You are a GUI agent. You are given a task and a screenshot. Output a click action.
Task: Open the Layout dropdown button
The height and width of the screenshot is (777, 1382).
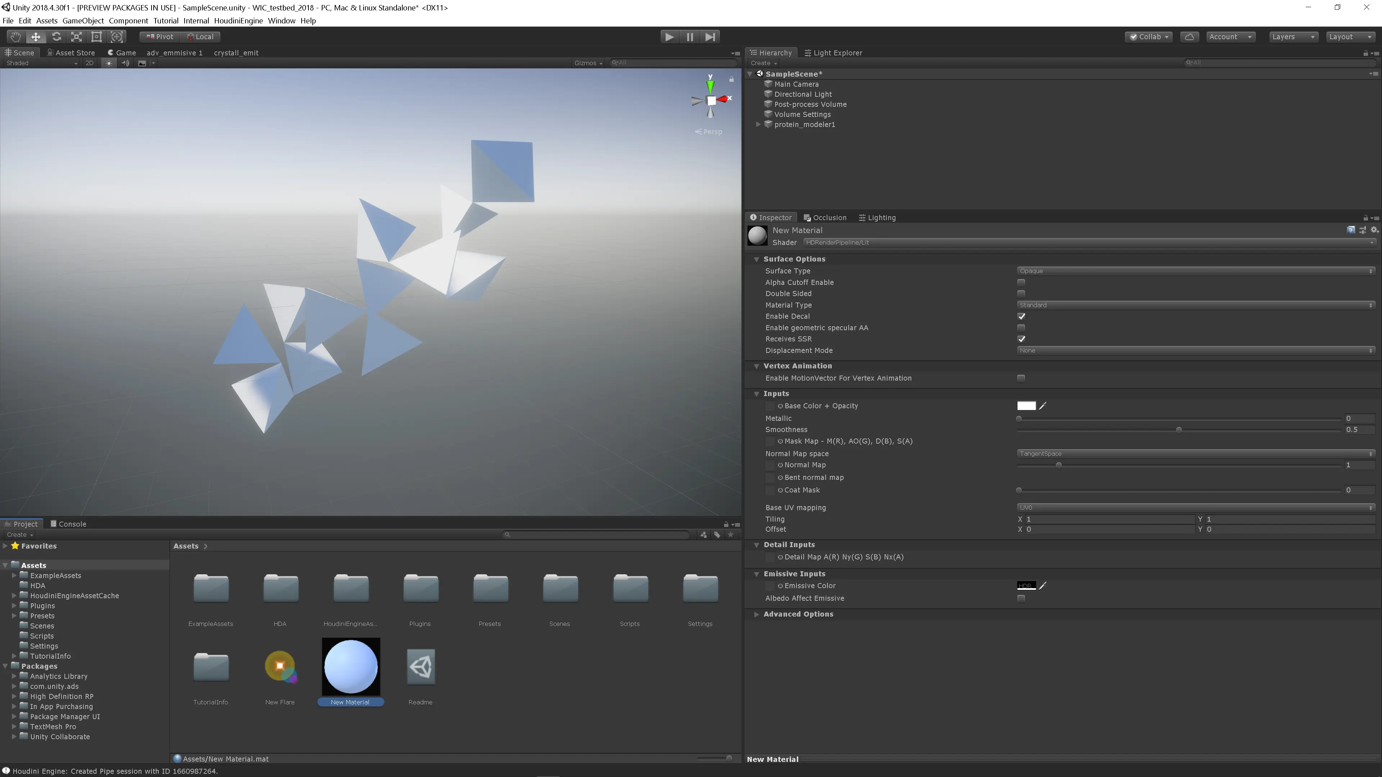(x=1351, y=36)
